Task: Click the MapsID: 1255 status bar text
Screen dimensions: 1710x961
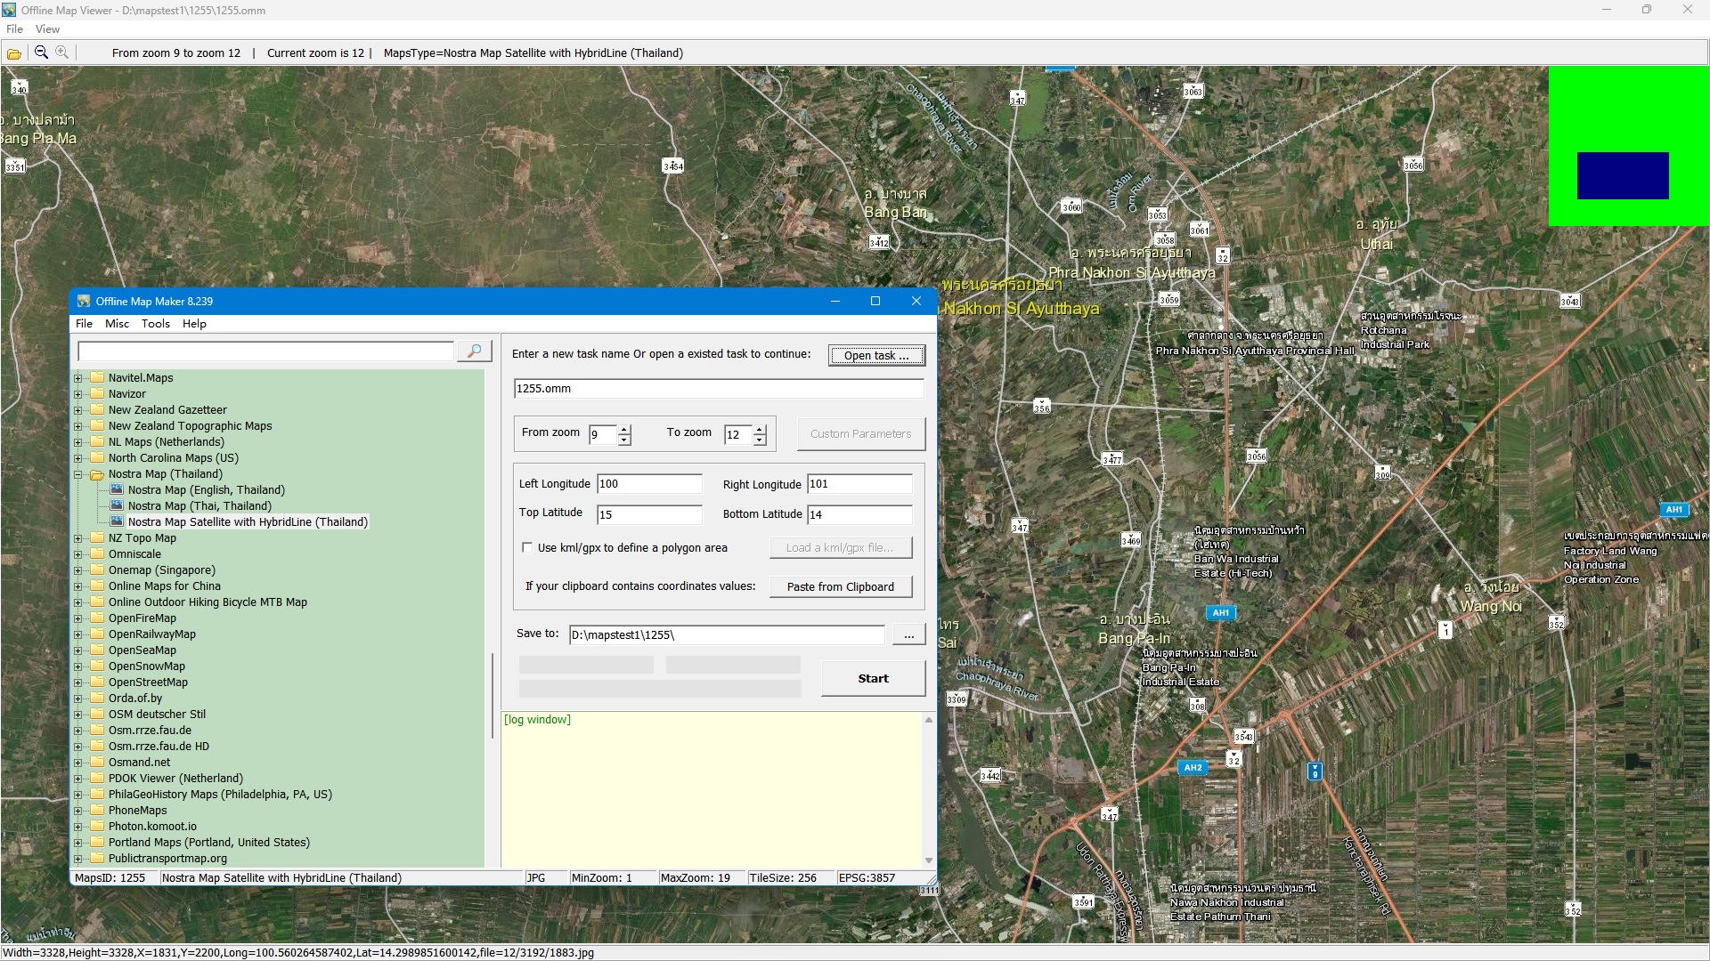Action: (x=110, y=878)
